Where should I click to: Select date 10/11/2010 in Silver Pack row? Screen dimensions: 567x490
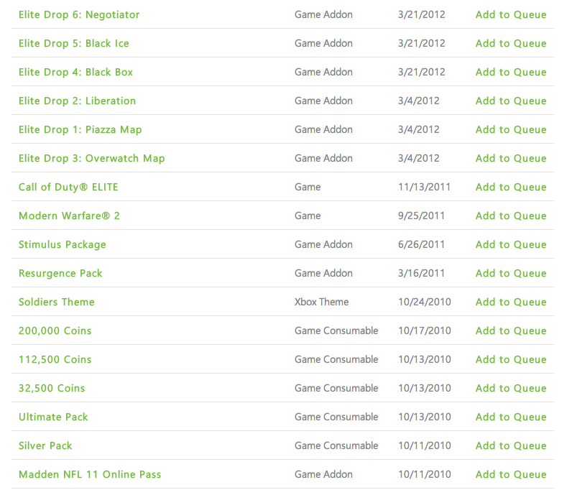coord(425,446)
